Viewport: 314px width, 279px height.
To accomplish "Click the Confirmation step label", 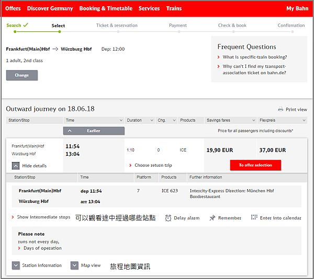I will [291, 26].
